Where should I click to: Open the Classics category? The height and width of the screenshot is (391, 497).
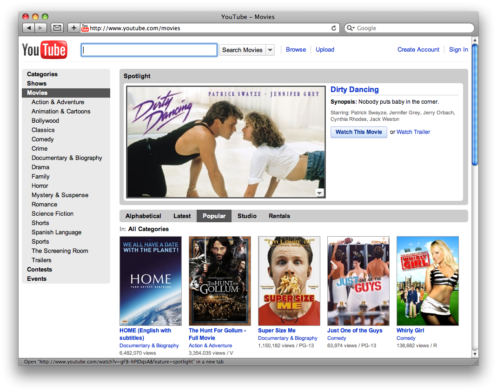[x=43, y=130]
